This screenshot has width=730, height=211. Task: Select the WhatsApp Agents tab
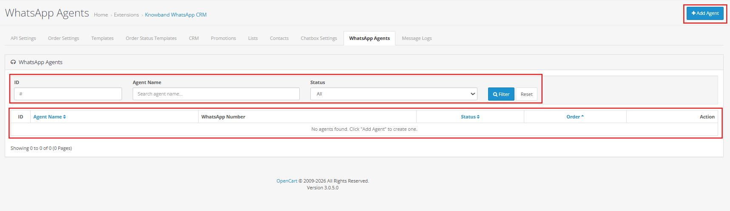pyautogui.click(x=369, y=38)
